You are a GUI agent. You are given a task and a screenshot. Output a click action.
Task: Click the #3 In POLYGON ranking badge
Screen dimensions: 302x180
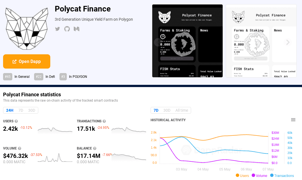coord(63,77)
